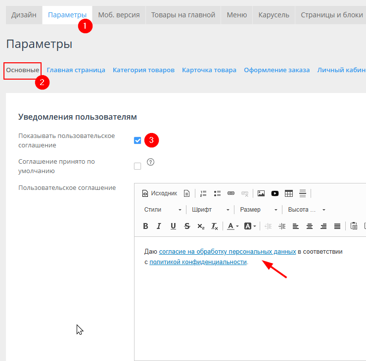Open the Стили dropdown

pos(162,210)
